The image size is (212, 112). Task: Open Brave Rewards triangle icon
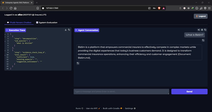[x=164, y=8]
